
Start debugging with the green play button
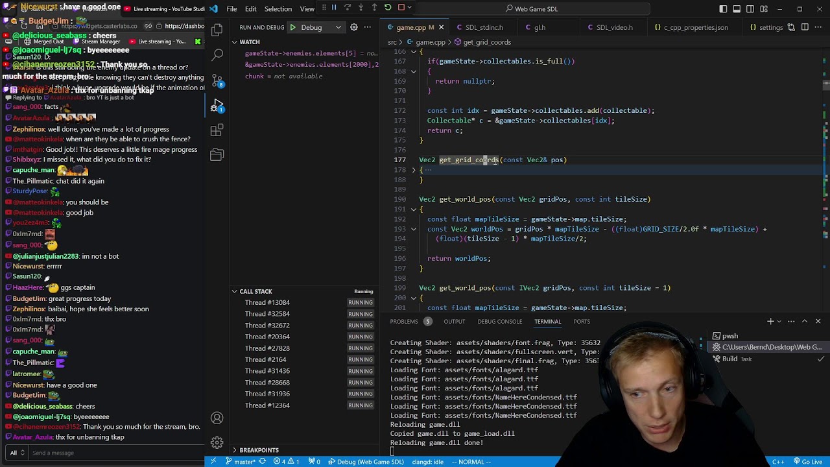(x=292, y=27)
